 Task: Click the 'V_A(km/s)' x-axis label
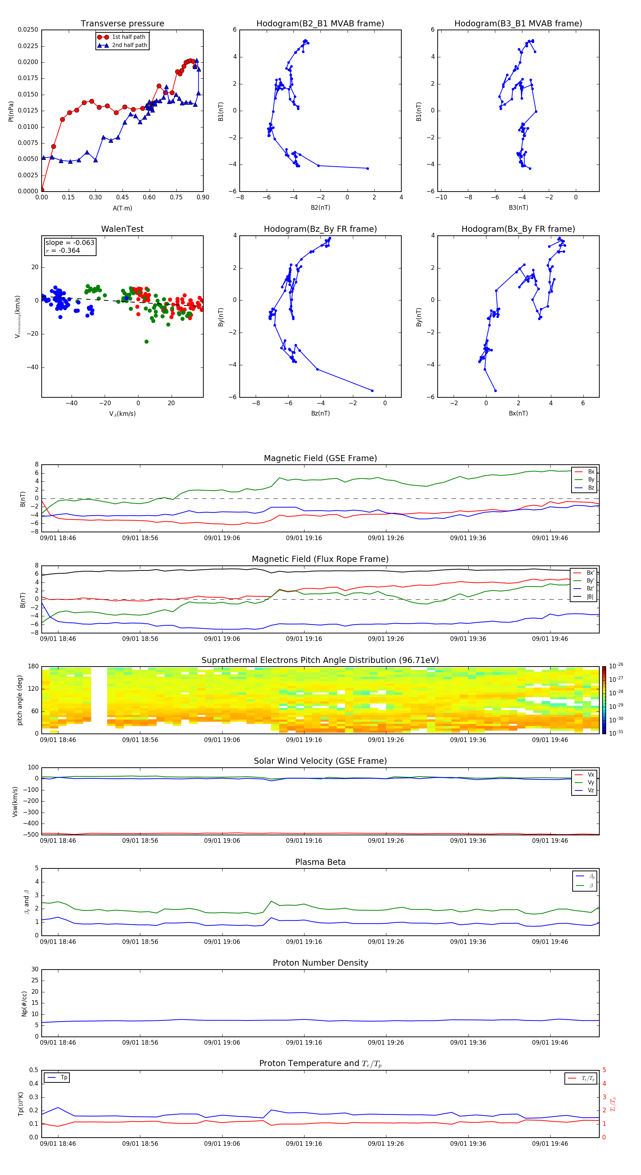coord(122,414)
